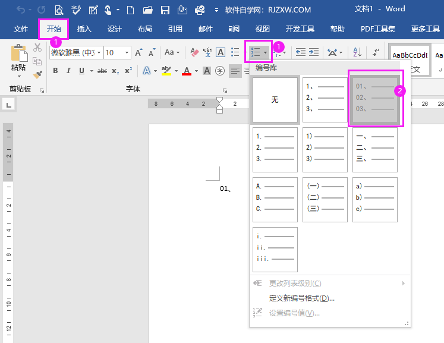Toggle Bold formatting
The width and height of the screenshot is (444, 343).
(55, 71)
